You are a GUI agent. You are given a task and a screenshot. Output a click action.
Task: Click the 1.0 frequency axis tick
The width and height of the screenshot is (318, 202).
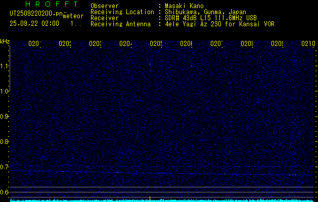5,91
